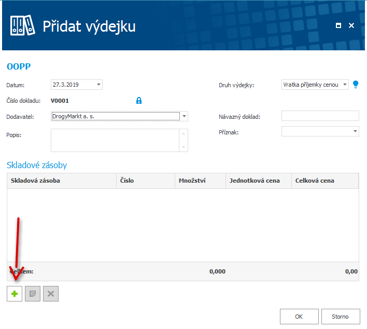The image size is (367, 329).
Task: Cancel with the Storno button
Action: pos(341,317)
